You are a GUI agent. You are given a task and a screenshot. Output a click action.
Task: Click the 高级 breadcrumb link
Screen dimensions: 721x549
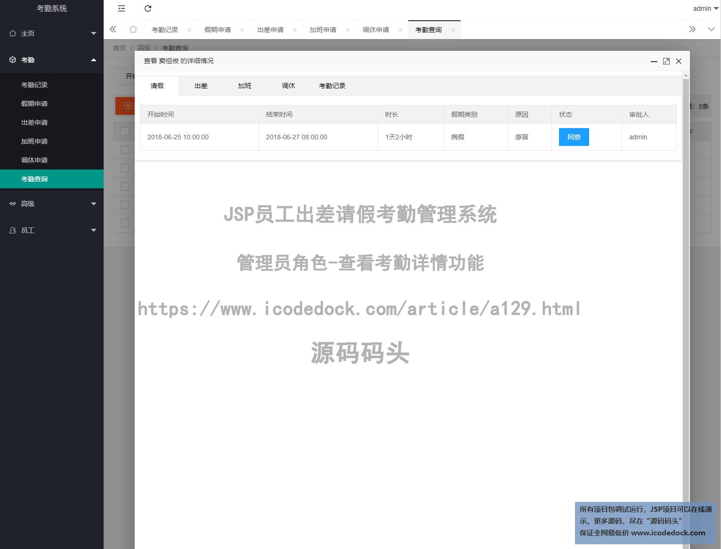(144, 48)
